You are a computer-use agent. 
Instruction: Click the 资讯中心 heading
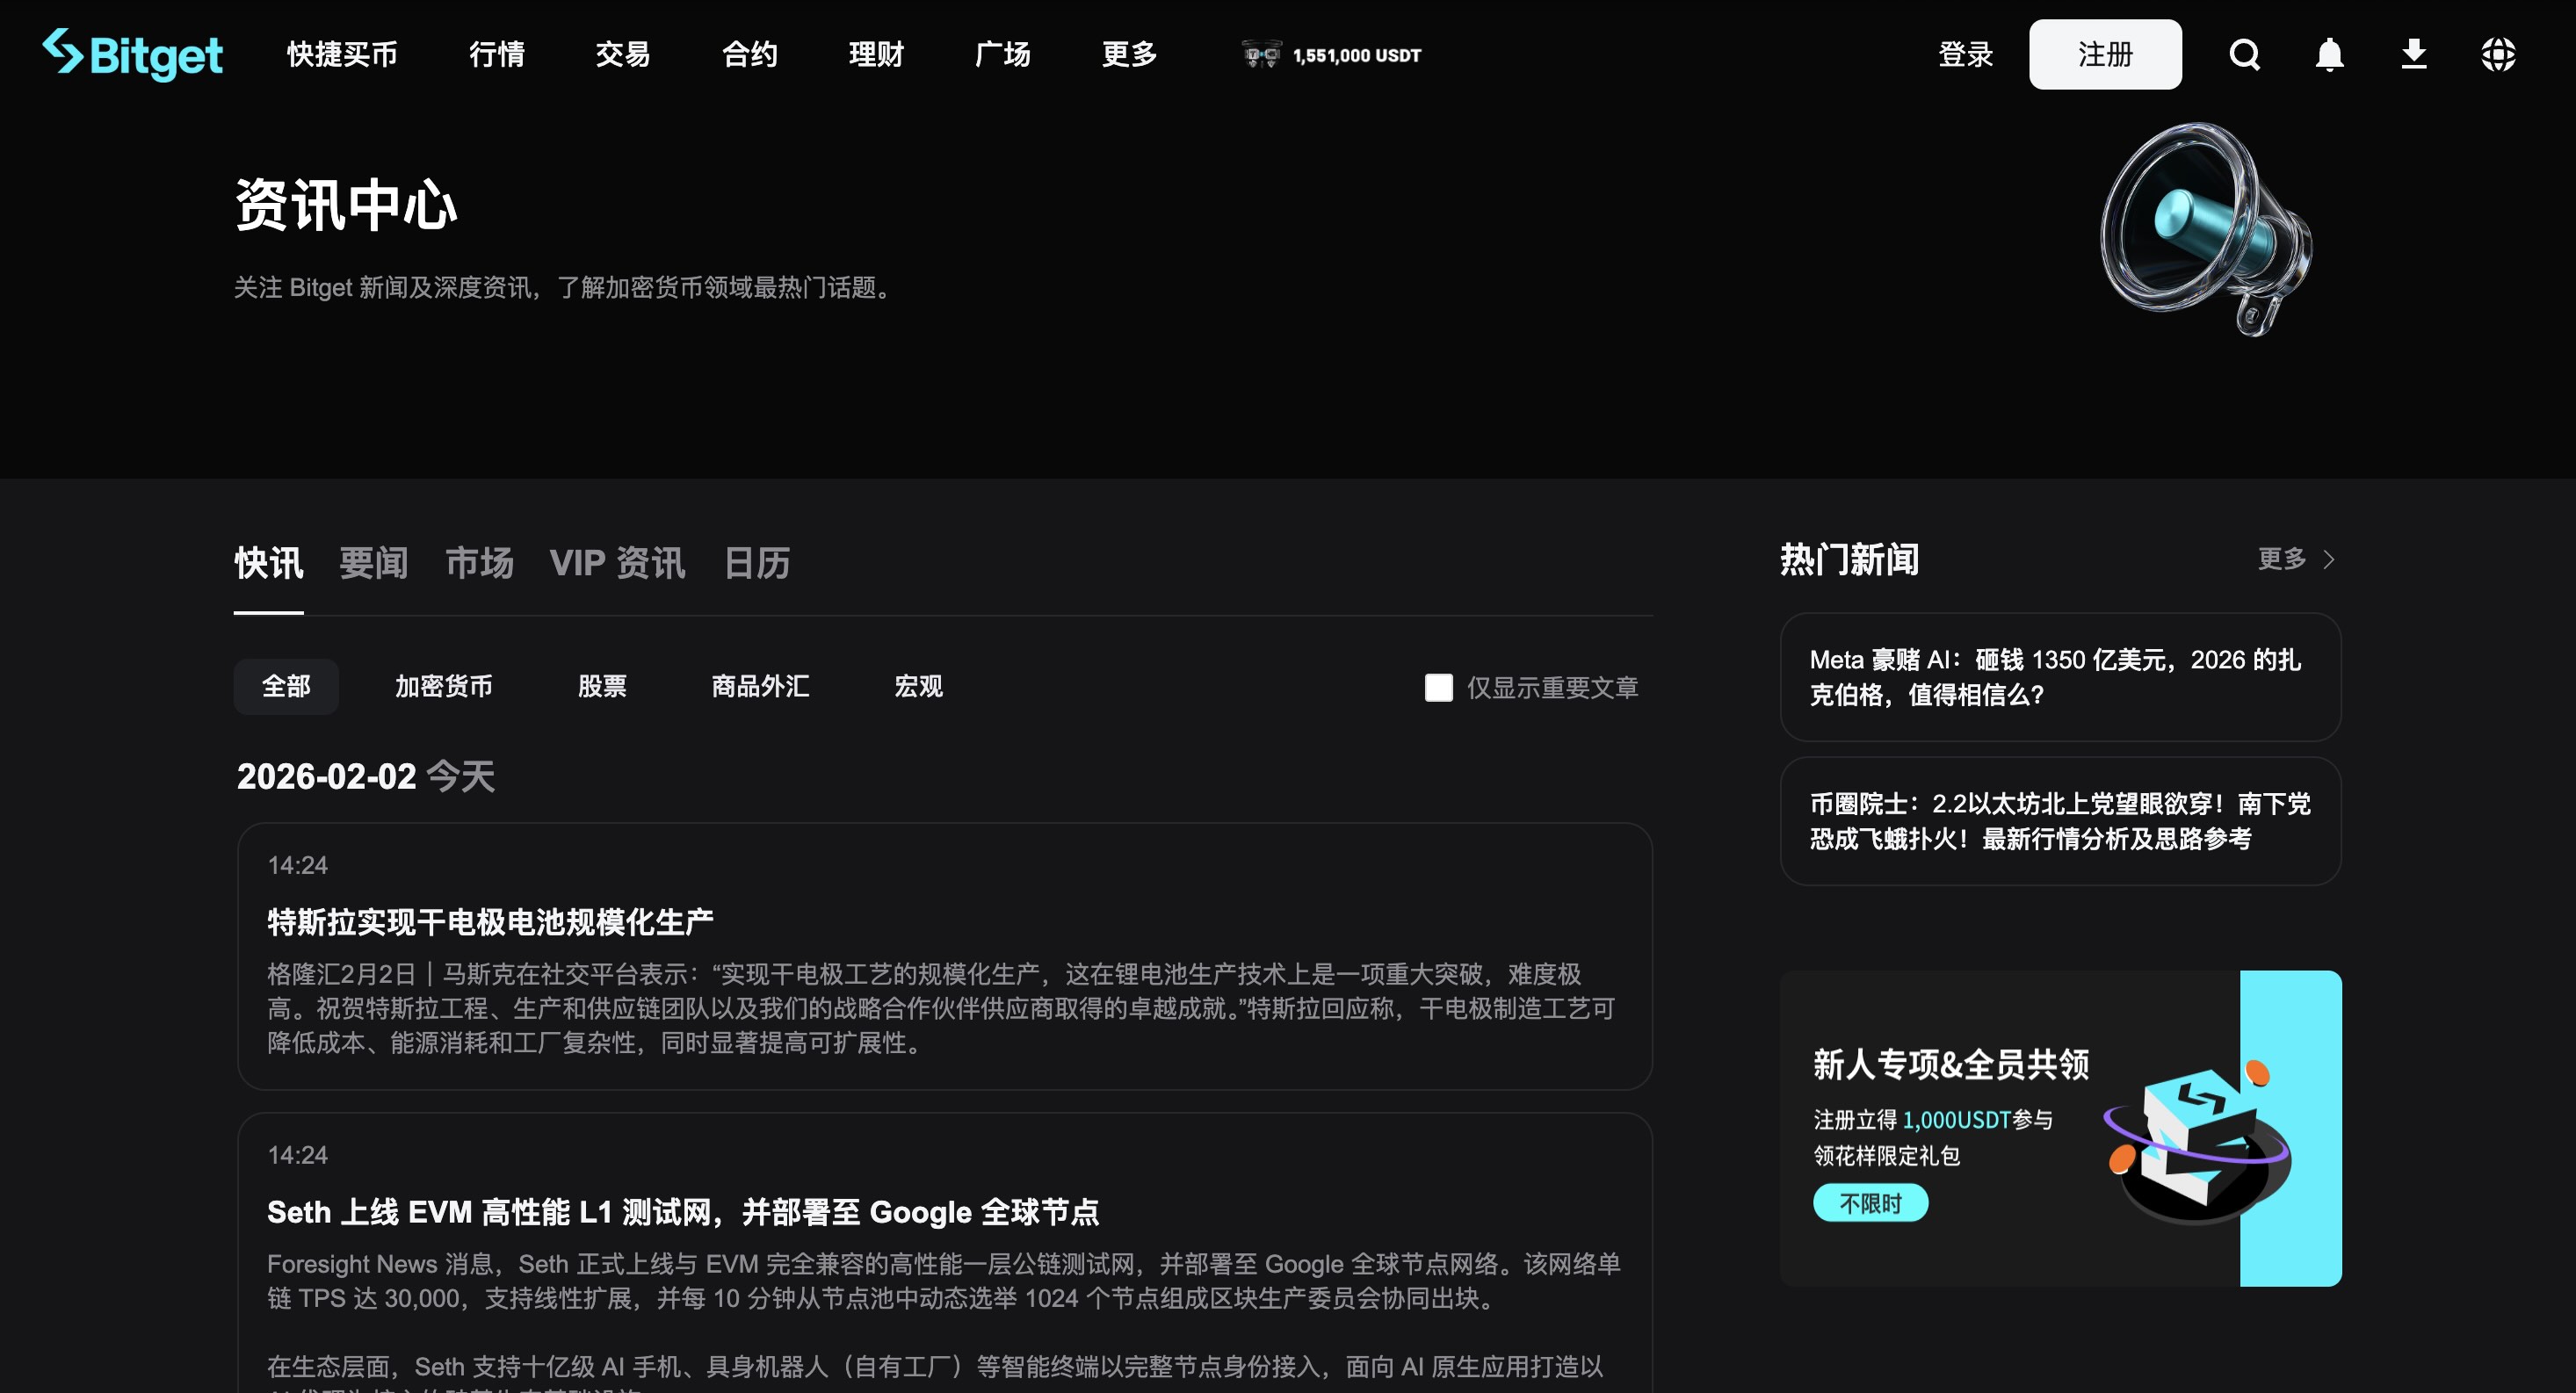pyautogui.click(x=346, y=205)
